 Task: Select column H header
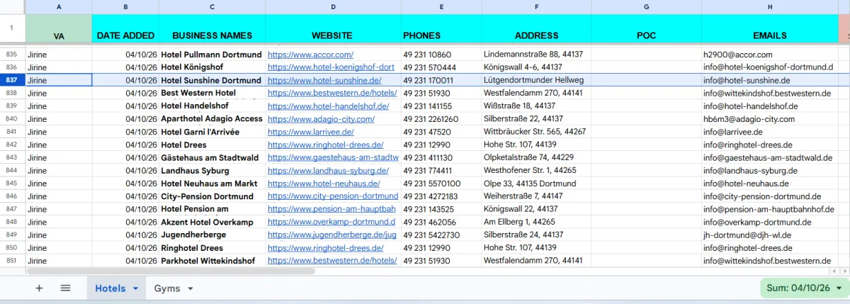[x=770, y=6]
